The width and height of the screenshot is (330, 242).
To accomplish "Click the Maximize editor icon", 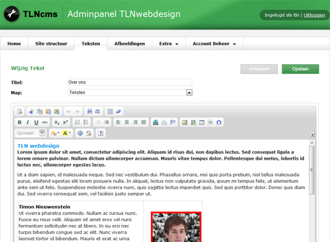I will click(80, 133).
